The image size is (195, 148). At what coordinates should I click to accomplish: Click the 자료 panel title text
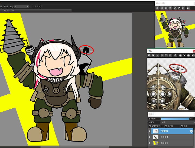150,51
